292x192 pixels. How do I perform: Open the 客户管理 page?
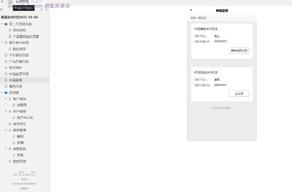pos(20,111)
